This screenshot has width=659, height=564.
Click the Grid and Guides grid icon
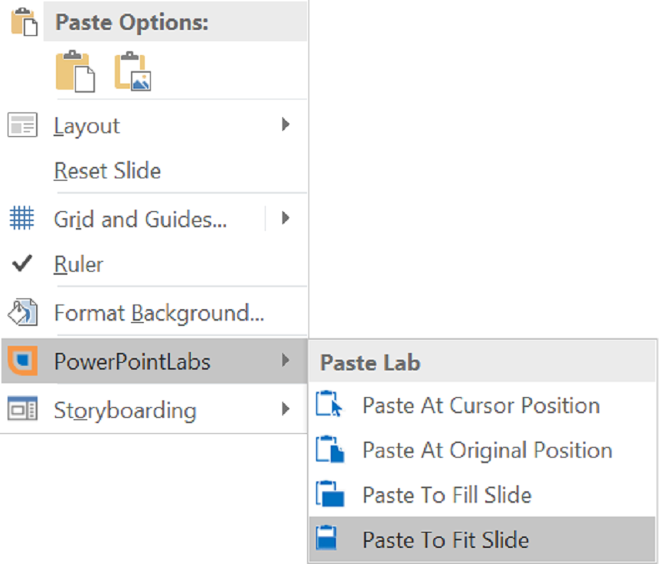coord(22,219)
